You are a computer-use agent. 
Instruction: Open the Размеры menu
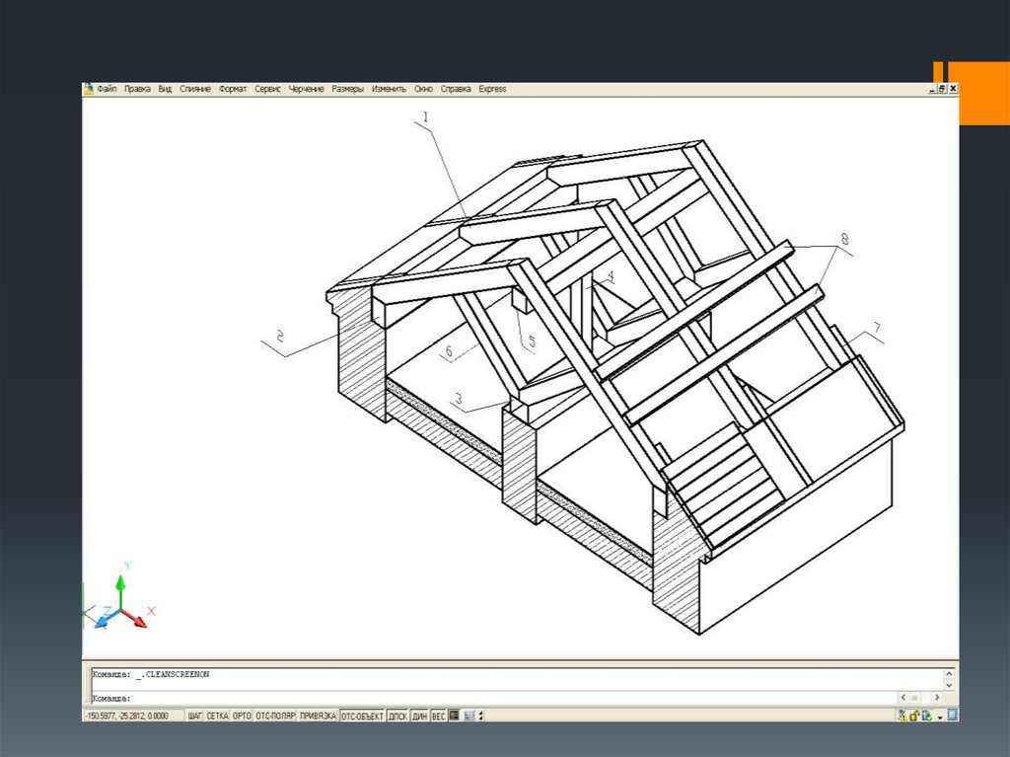pos(347,89)
